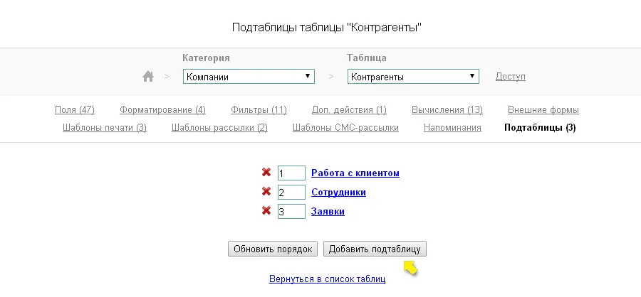Viewport: 641px width, 297px height.
Task: Click the home icon in breadcrumb
Action: (148, 76)
